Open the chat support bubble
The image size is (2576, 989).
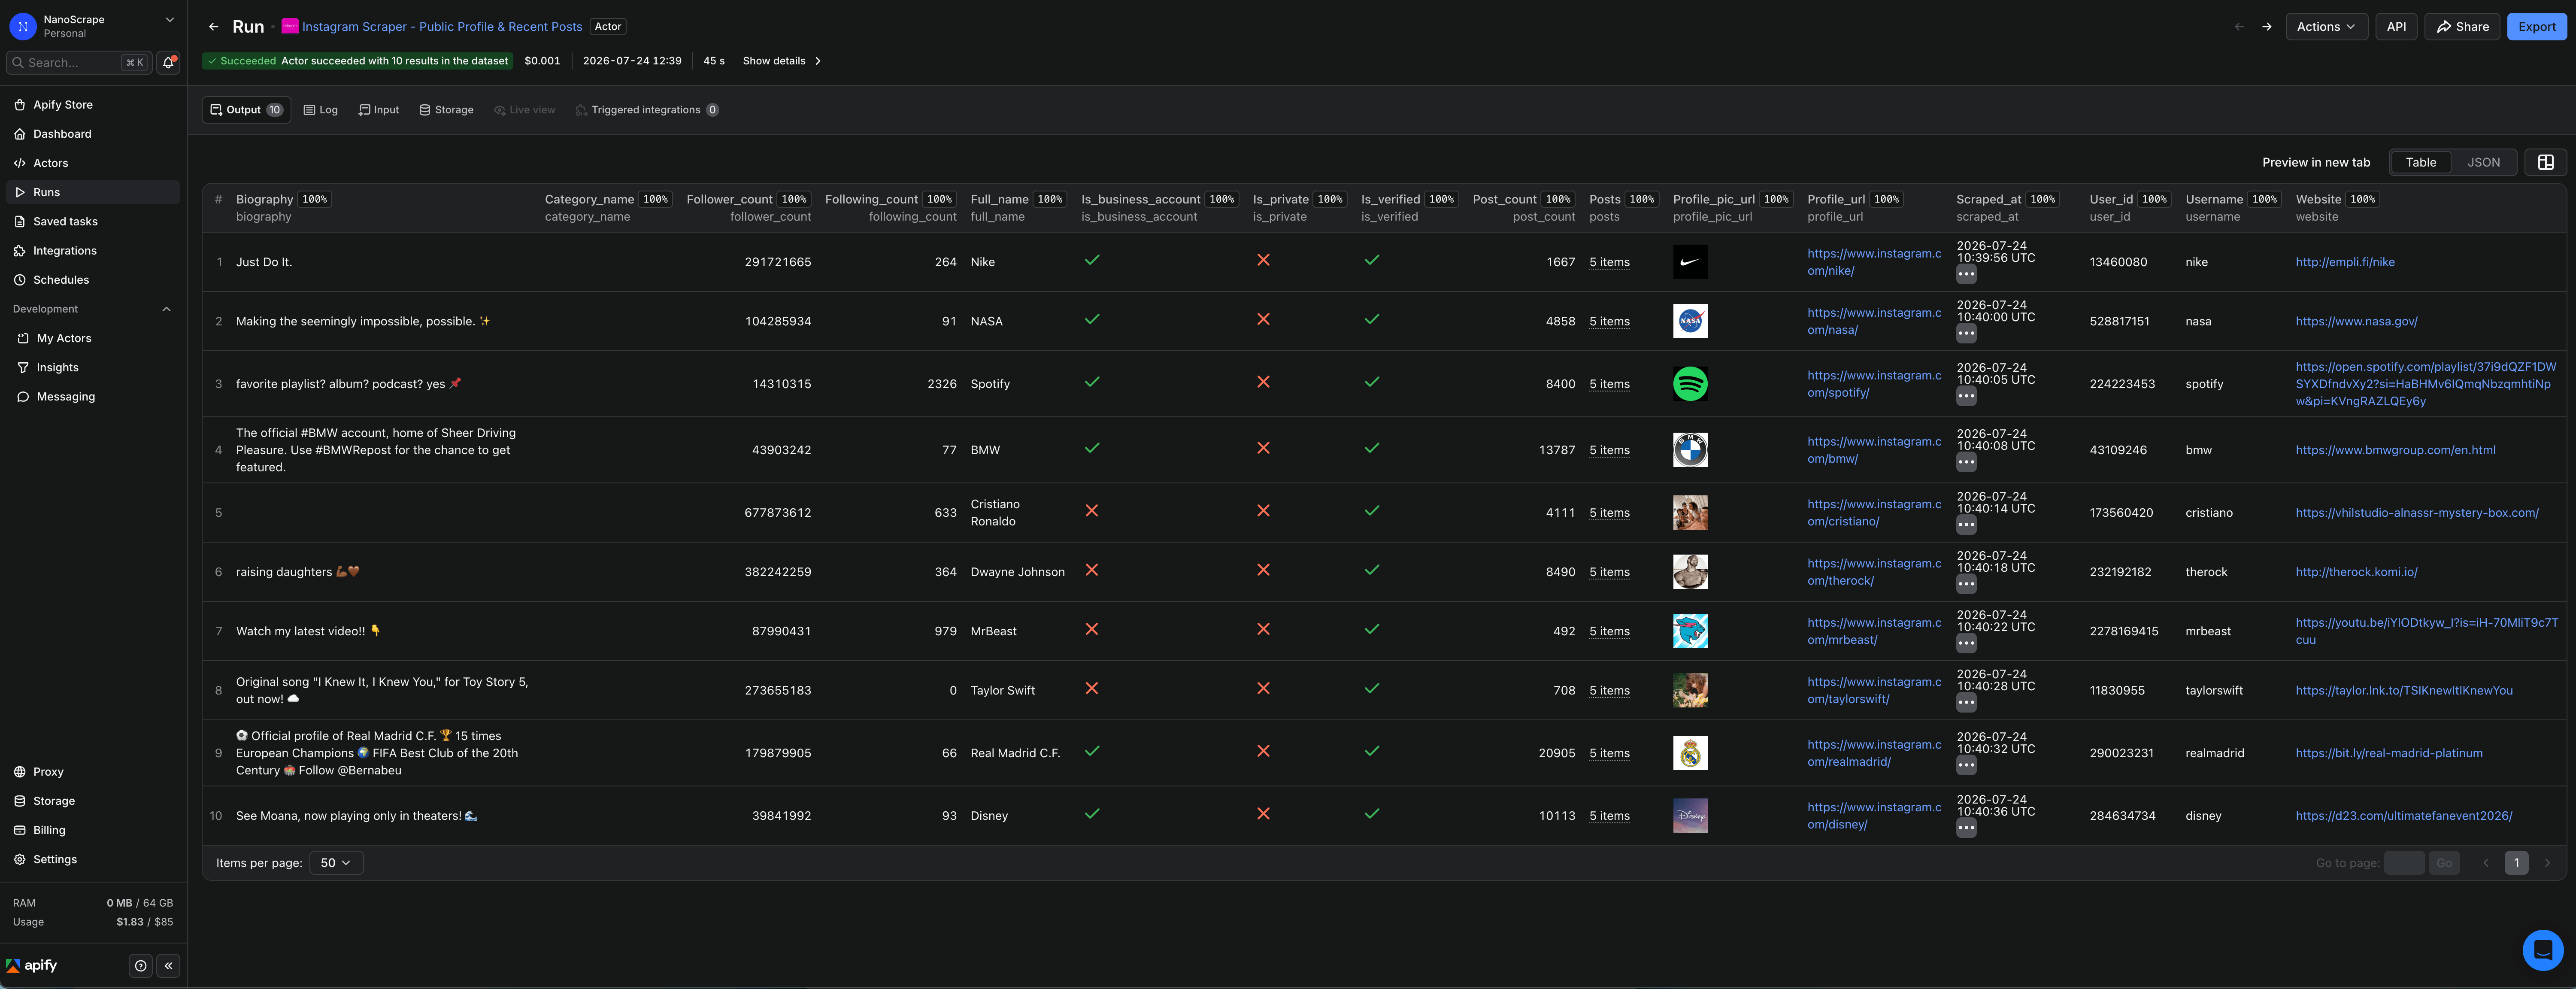tap(2542, 950)
